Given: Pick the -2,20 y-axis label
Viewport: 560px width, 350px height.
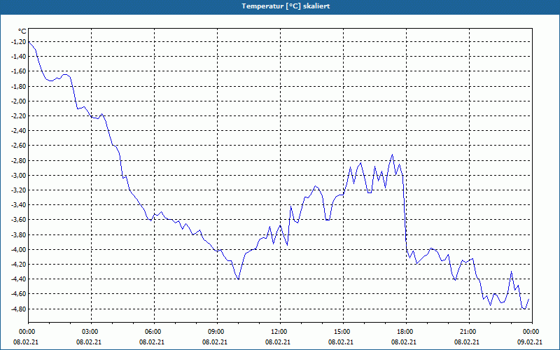Looking at the screenshot, I should coord(19,116).
